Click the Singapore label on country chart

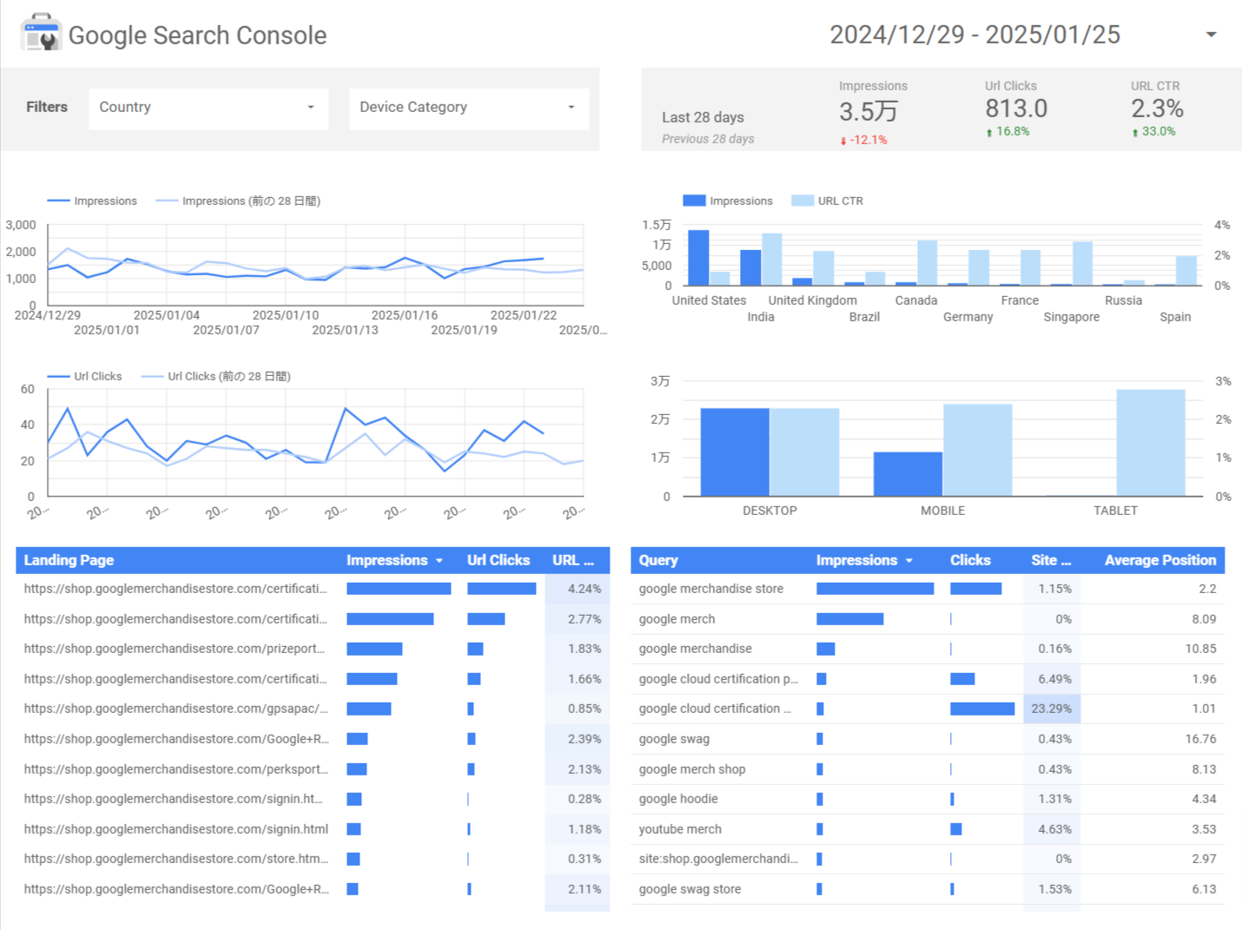pos(1072,317)
